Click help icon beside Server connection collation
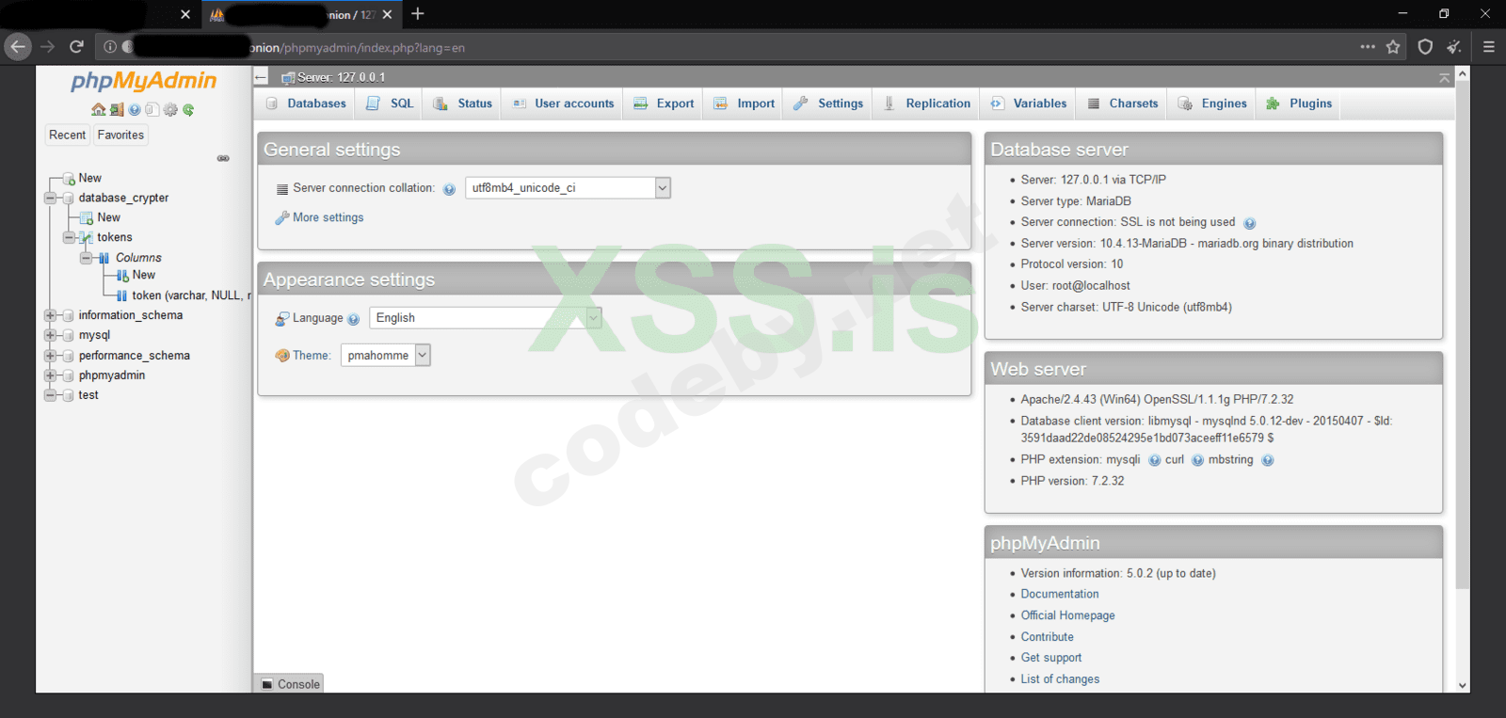Image resolution: width=1506 pixels, height=718 pixels. coord(449,189)
